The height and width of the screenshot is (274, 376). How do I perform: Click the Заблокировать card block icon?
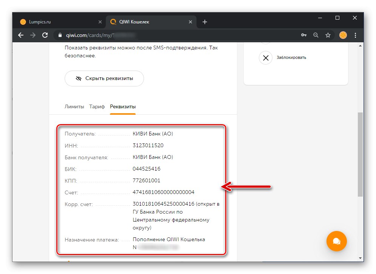point(266,58)
